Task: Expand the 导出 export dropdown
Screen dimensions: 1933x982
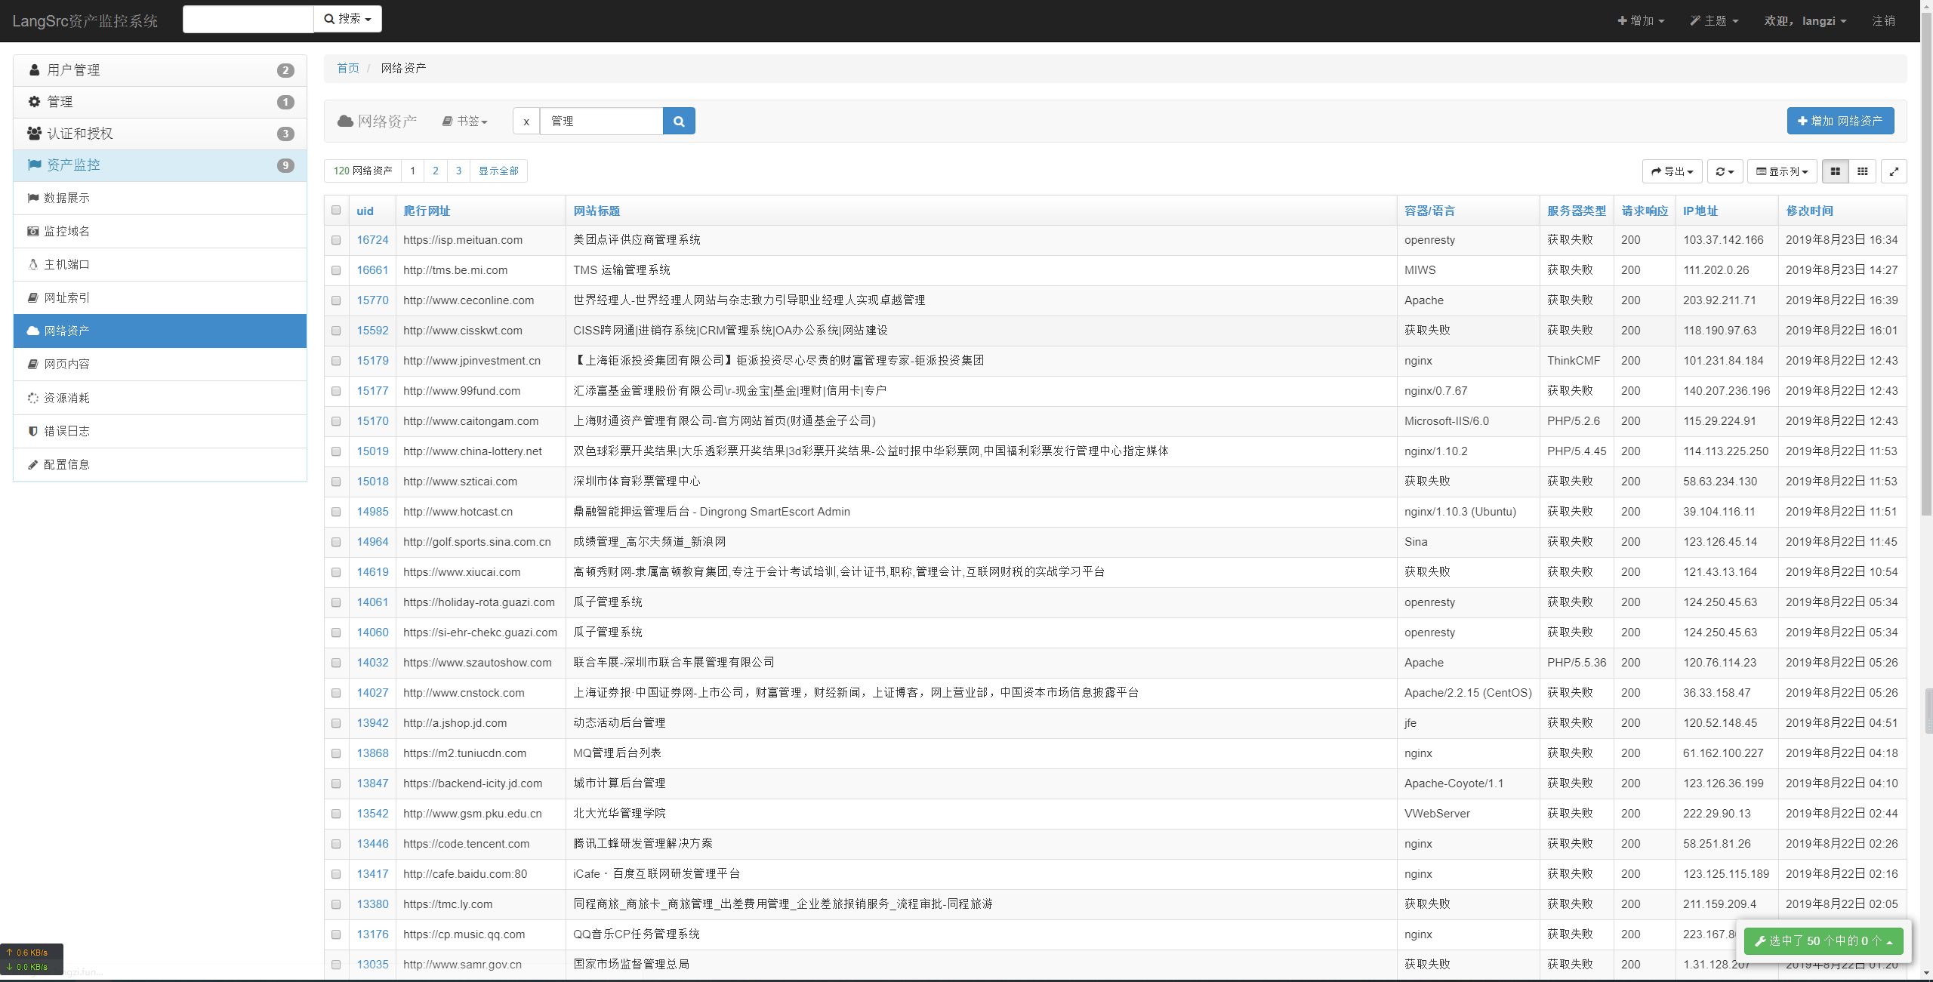Action: click(x=1672, y=171)
